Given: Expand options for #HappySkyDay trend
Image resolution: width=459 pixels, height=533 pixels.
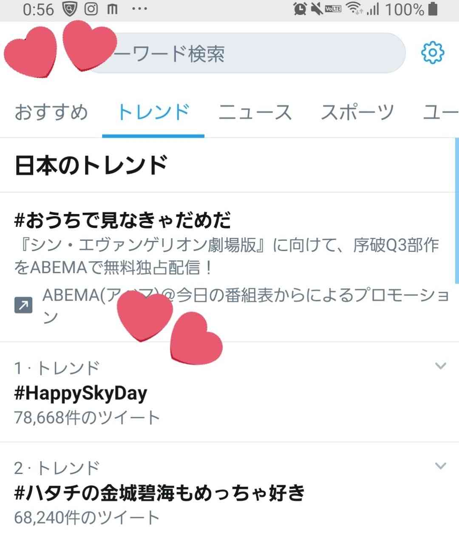Looking at the screenshot, I should point(441,366).
